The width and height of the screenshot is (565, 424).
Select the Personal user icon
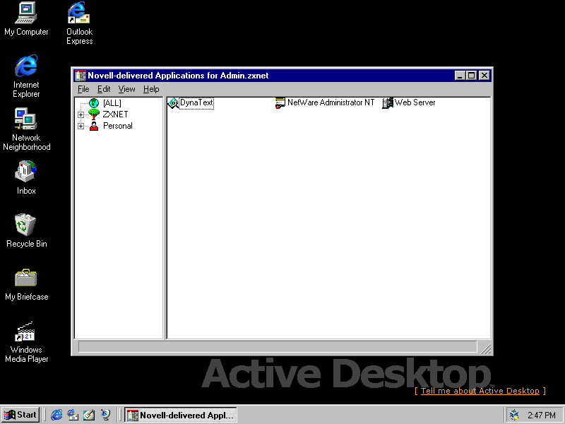coord(94,126)
